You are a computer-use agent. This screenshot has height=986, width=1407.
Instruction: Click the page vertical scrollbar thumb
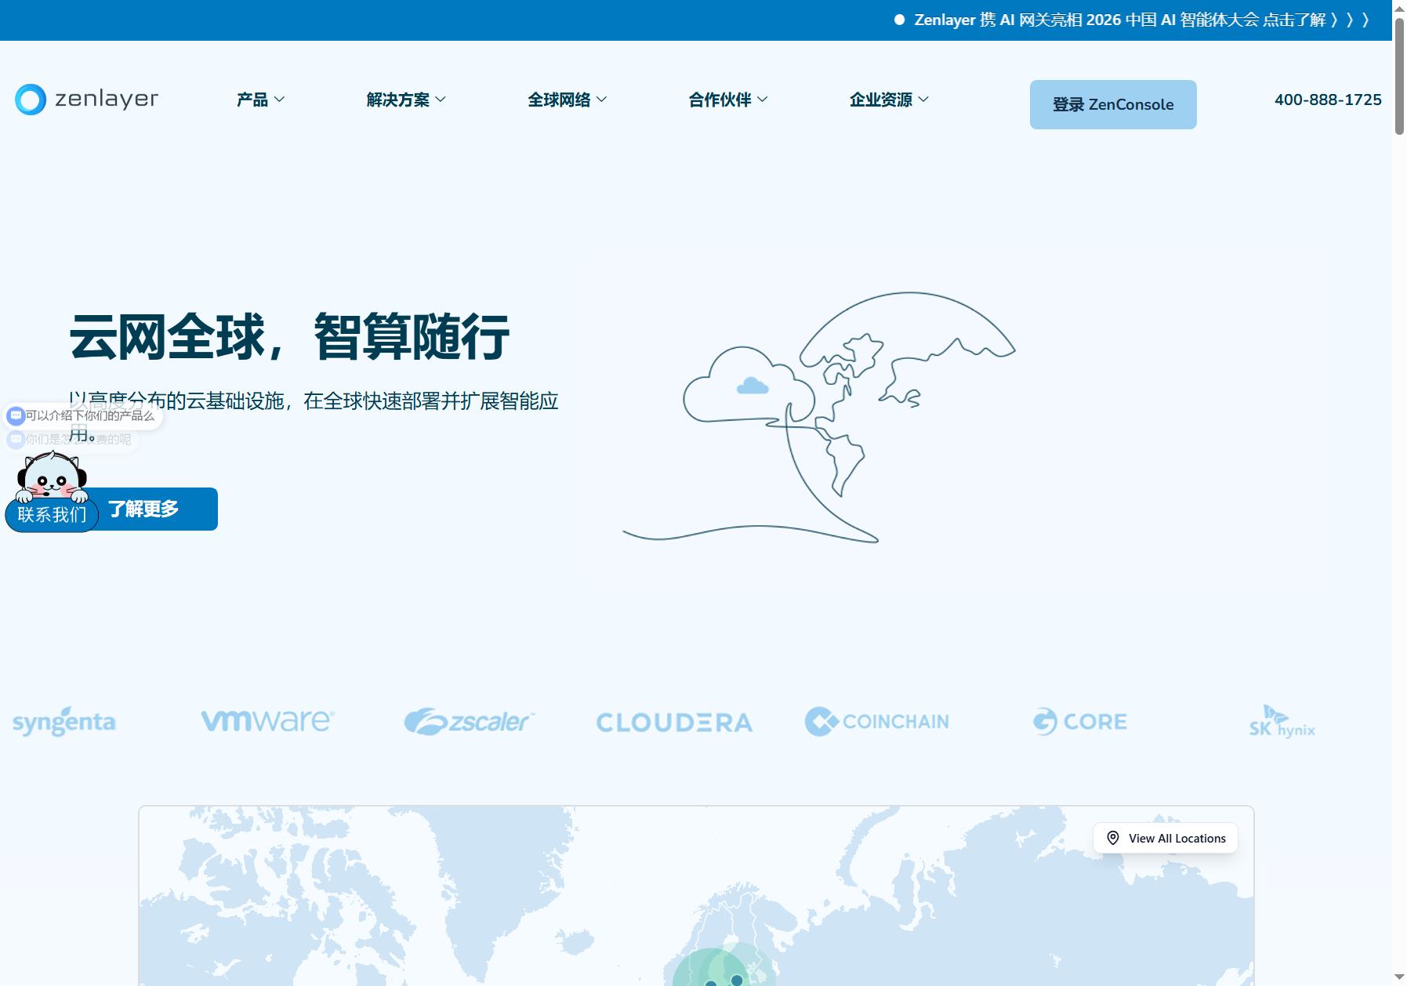pyautogui.click(x=1399, y=76)
